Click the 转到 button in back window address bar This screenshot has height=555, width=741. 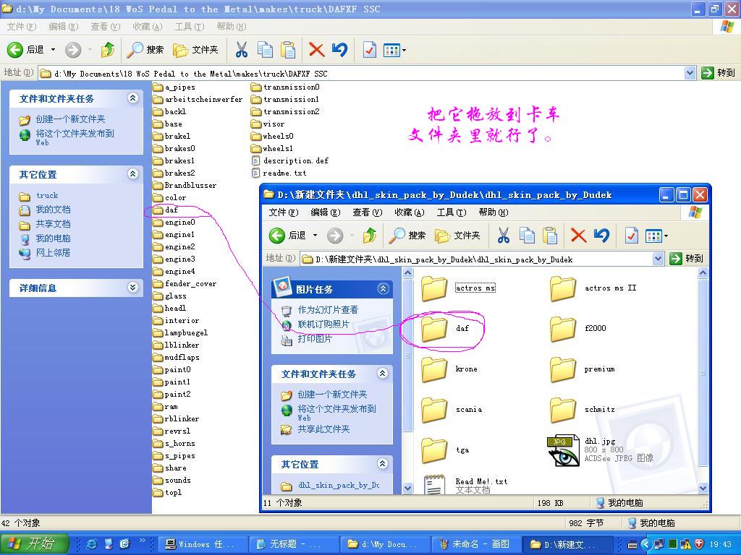click(x=718, y=72)
